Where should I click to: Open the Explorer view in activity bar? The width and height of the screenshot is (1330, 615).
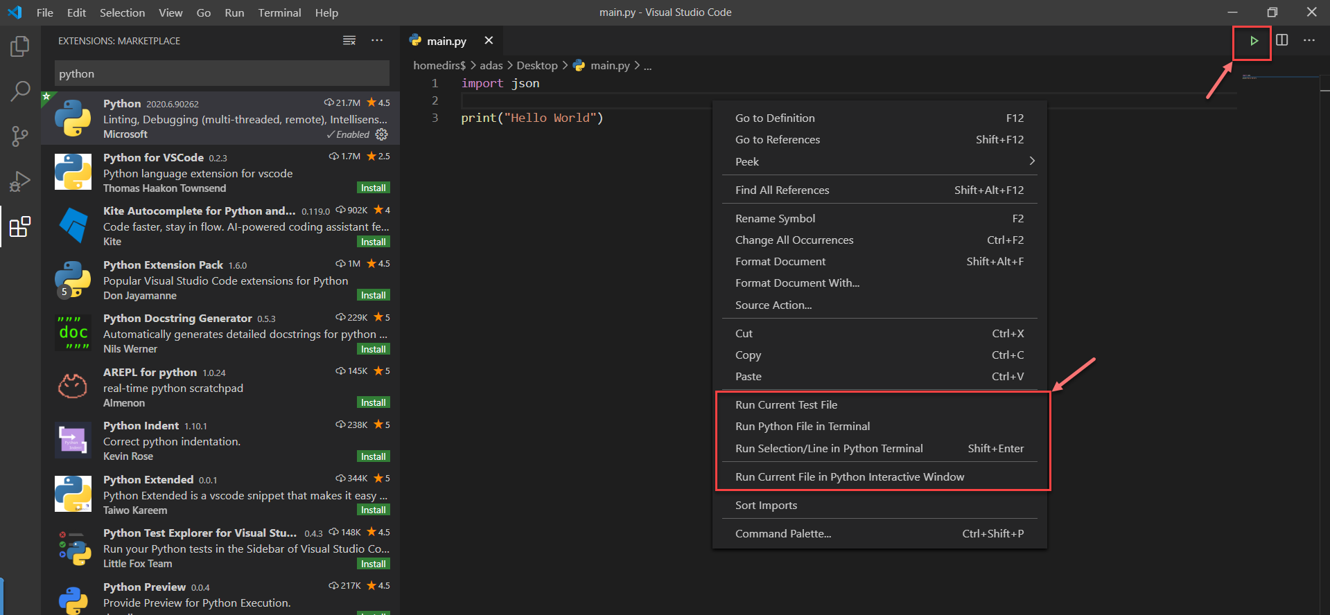[x=20, y=46]
